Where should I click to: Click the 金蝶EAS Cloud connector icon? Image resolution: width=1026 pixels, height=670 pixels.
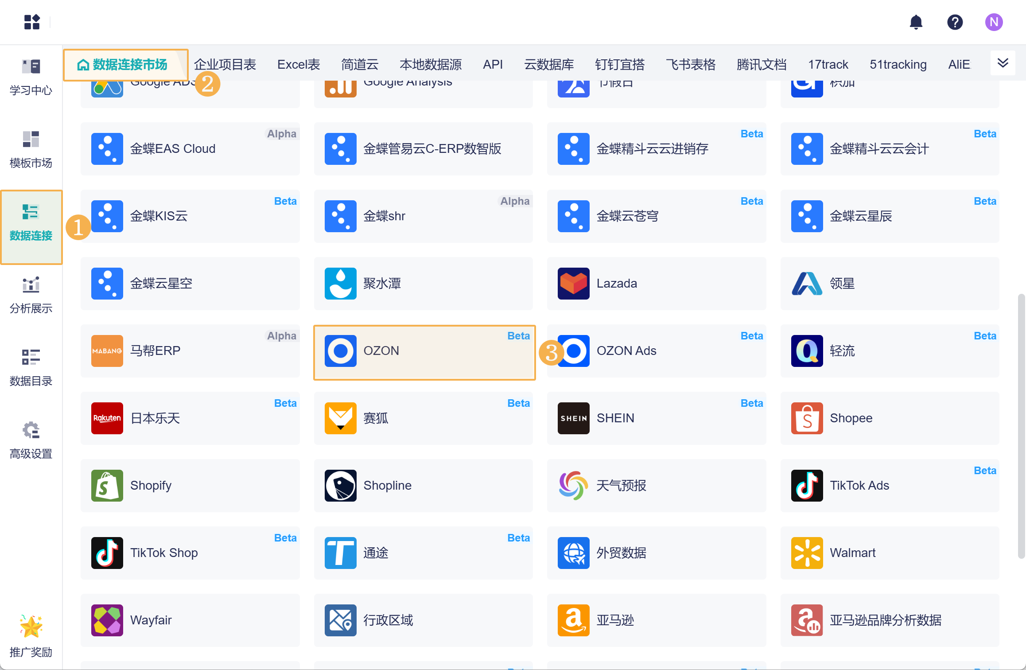click(x=107, y=149)
